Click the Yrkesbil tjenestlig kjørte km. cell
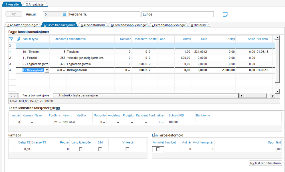The height and width of the screenshot is (172, 285). [x=90, y=58]
